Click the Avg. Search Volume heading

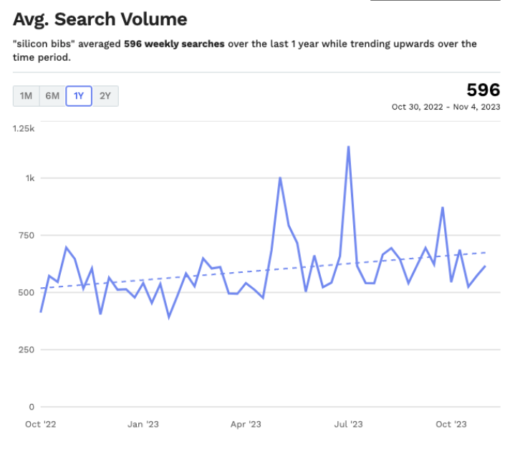[100, 19]
